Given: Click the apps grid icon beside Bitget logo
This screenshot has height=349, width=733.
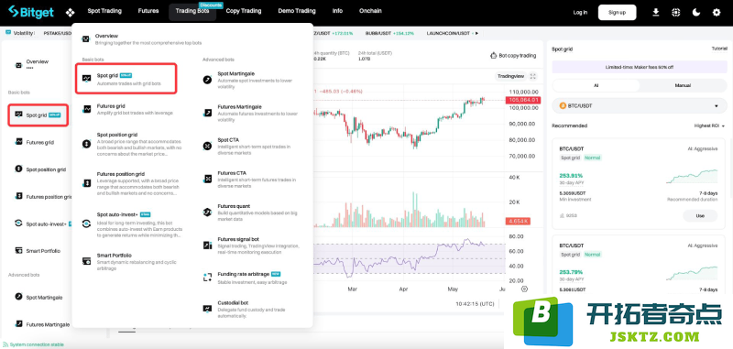Looking at the screenshot, I should tap(70, 12).
